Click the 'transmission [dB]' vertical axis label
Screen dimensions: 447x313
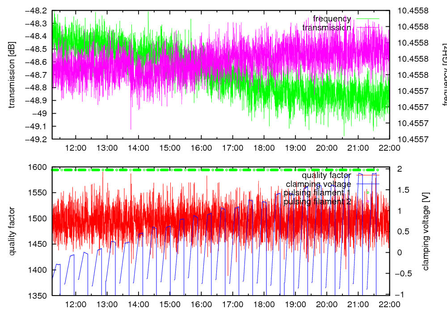12,75
